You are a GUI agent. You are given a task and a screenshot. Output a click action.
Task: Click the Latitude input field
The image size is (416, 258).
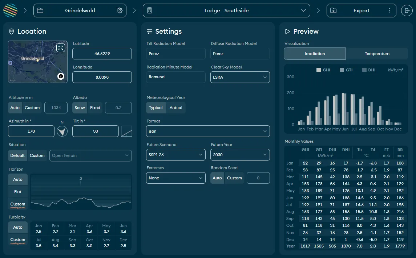pos(102,54)
